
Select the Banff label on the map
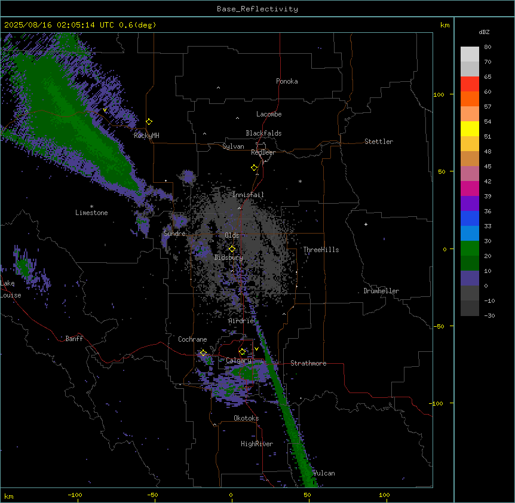74,339
